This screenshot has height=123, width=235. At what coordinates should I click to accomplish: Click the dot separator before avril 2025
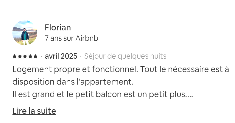[41, 57]
